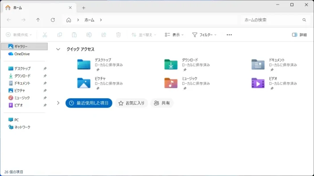This screenshot has width=314, height=176.
Task: Click ホーム in the address breadcrumb
Action: click(89, 20)
